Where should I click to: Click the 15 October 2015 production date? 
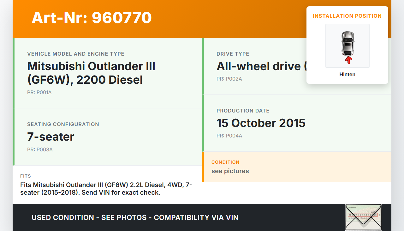[261, 123]
